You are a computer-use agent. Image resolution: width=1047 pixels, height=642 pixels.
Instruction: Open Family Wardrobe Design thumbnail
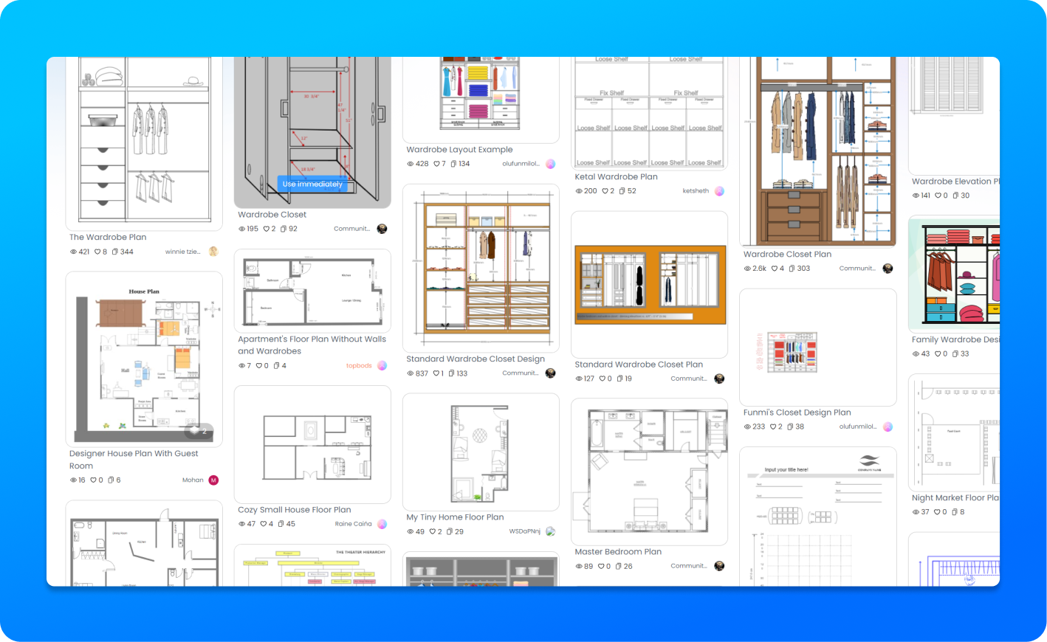click(954, 274)
